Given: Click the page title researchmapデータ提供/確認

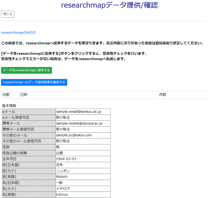Looking at the screenshot, I should [109, 5].
